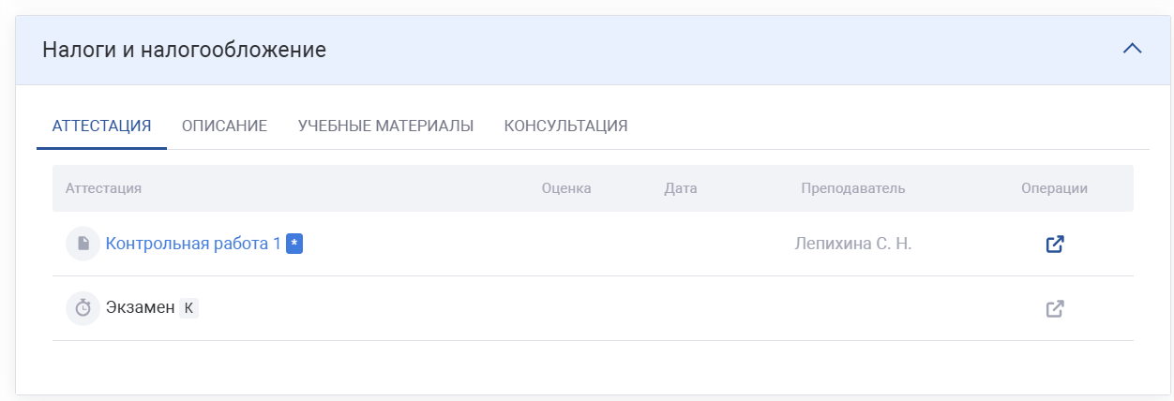Go to the Учебные материалы tab
The image size is (1174, 401).
(385, 126)
